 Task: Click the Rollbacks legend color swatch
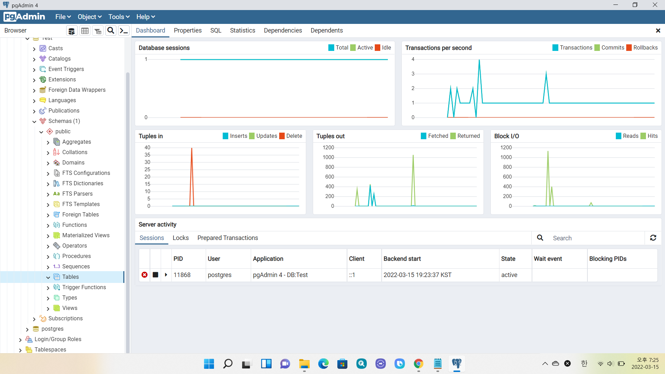pos(629,48)
